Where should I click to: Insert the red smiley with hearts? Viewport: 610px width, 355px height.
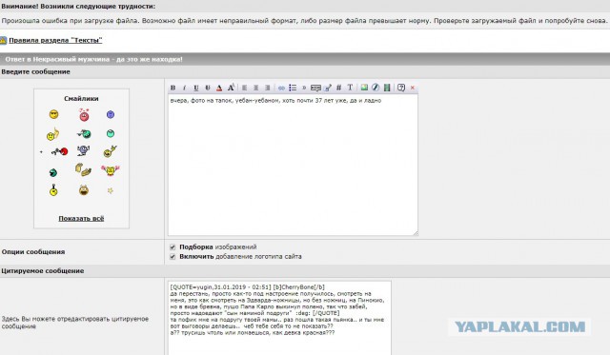84,114
